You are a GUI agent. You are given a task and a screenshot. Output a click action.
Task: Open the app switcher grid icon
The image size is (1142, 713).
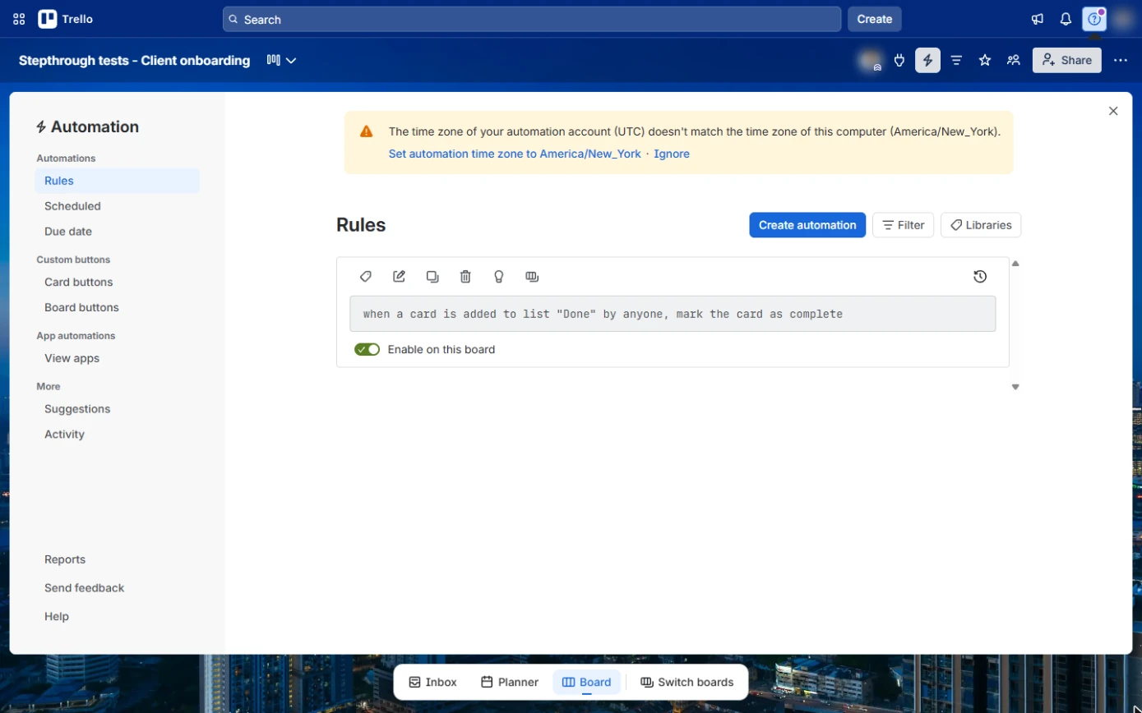click(x=19, y=19)
